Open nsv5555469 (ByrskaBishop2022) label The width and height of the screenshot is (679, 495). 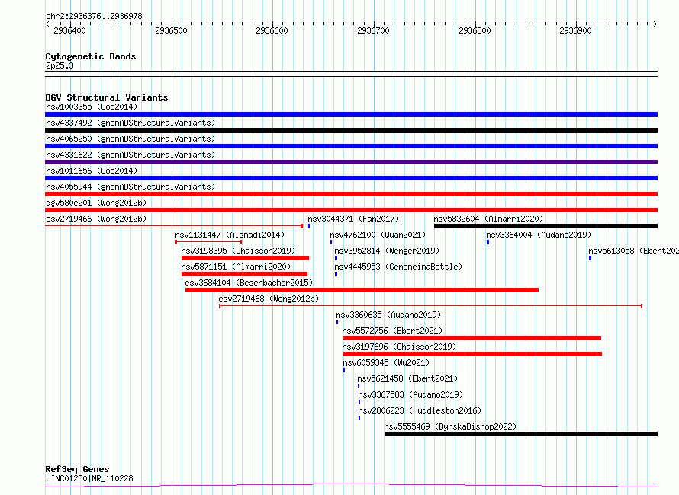coord(450,426)
